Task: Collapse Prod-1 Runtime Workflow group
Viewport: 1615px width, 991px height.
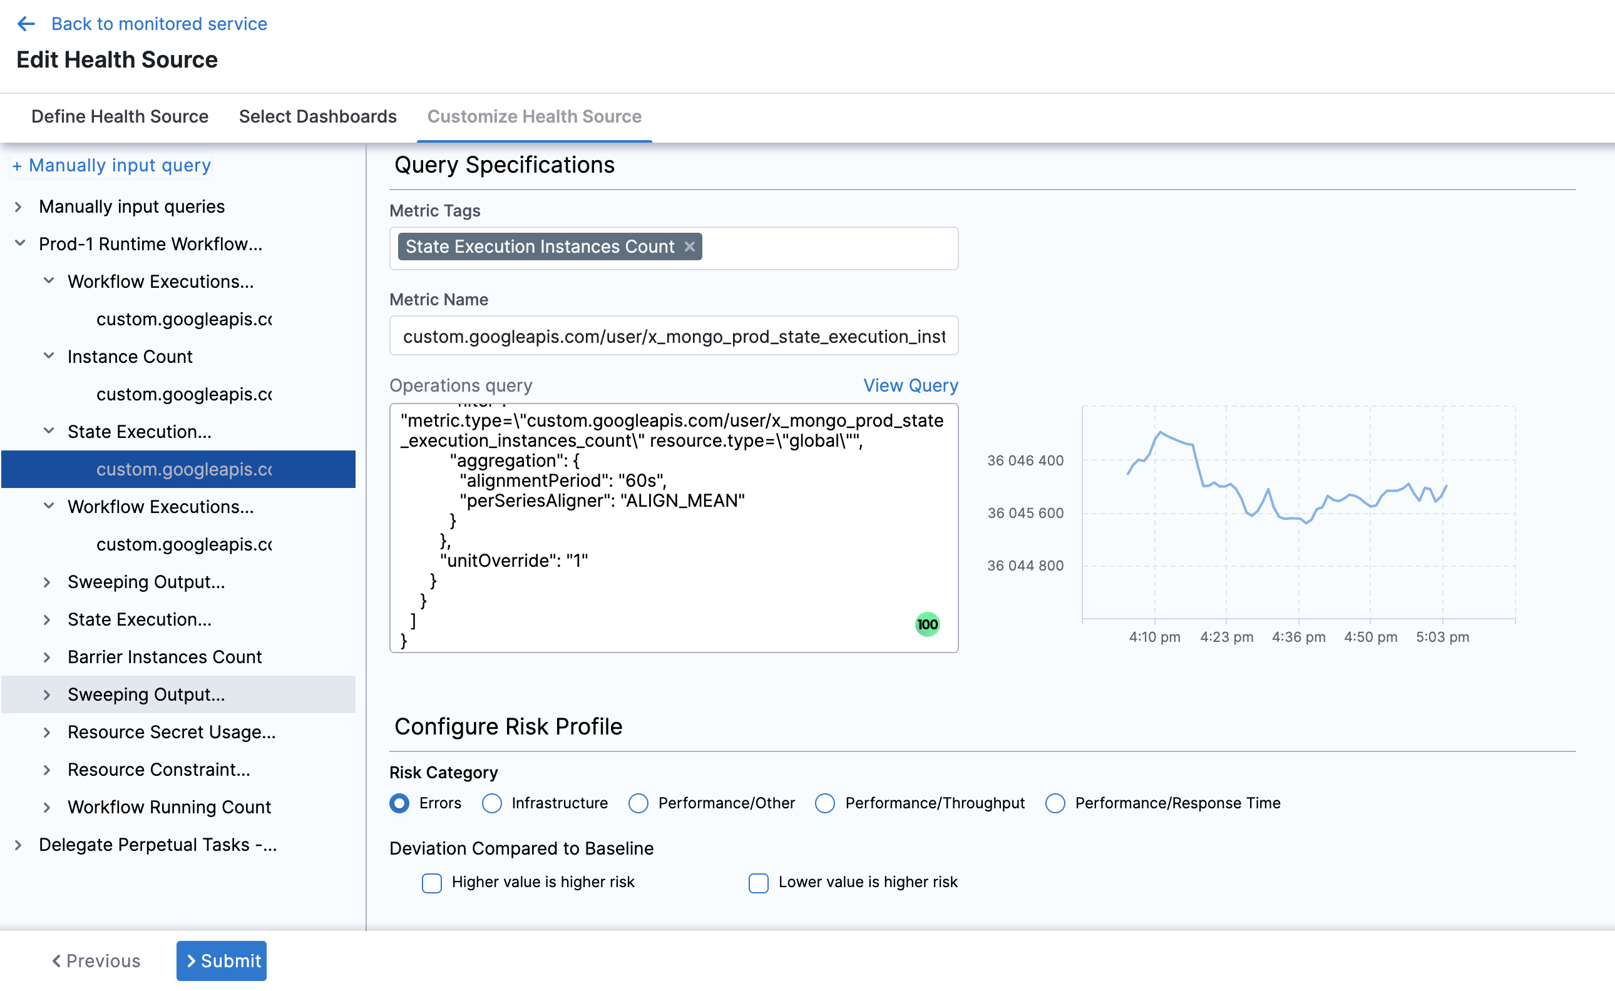Action: click(x=19, y=244)
